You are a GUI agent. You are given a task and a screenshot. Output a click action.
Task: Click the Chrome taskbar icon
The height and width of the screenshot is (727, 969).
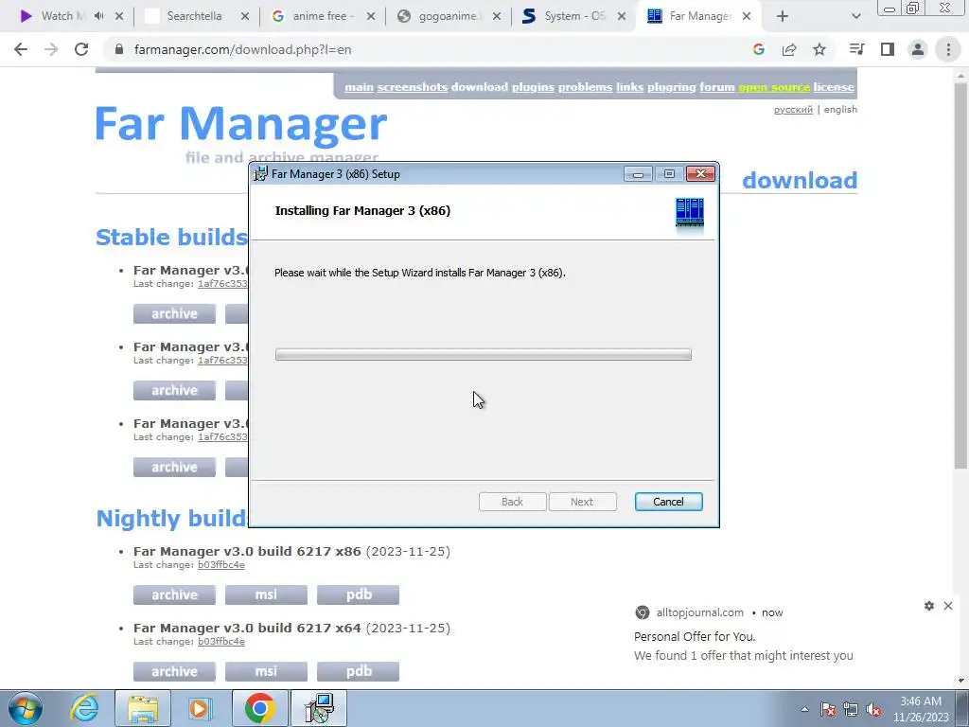[x=259, y=708]
